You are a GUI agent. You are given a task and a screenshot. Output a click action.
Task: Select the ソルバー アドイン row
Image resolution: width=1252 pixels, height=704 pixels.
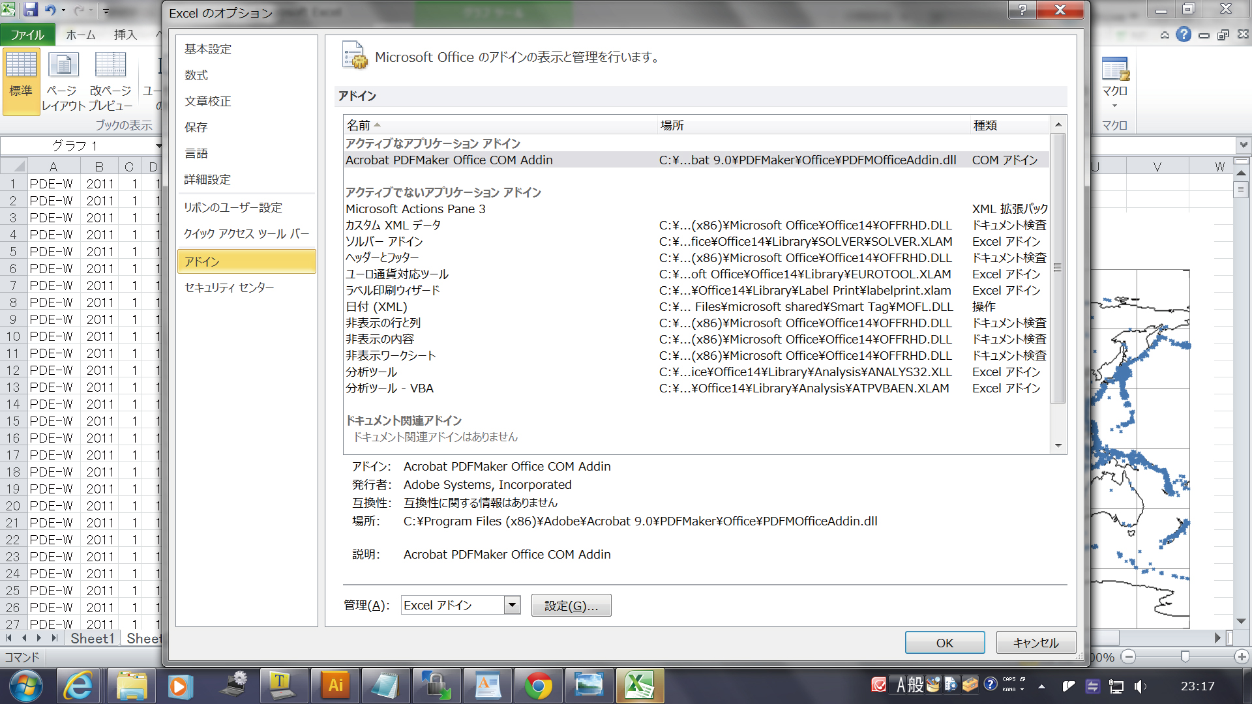point(696,241)
